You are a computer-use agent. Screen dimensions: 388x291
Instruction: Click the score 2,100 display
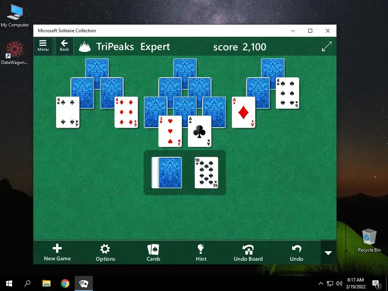point(239,47)
